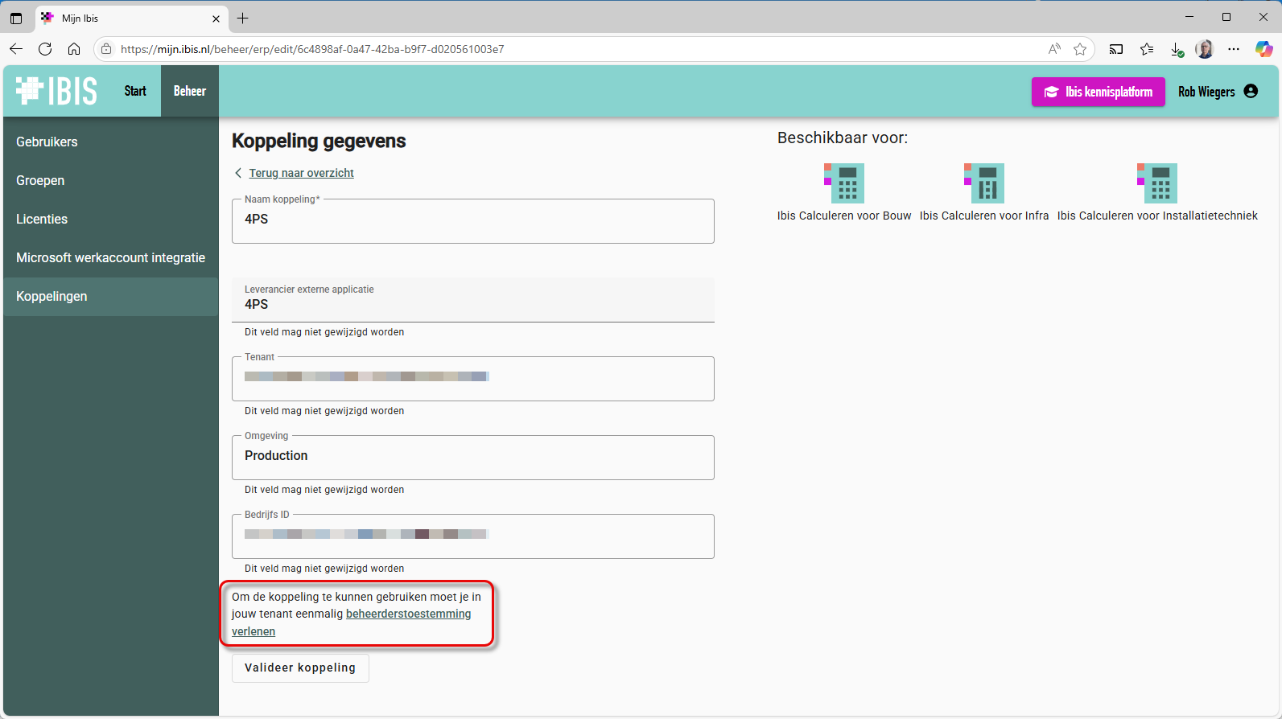Open Gebruikers in the sidebar

[x=47, y=142]
